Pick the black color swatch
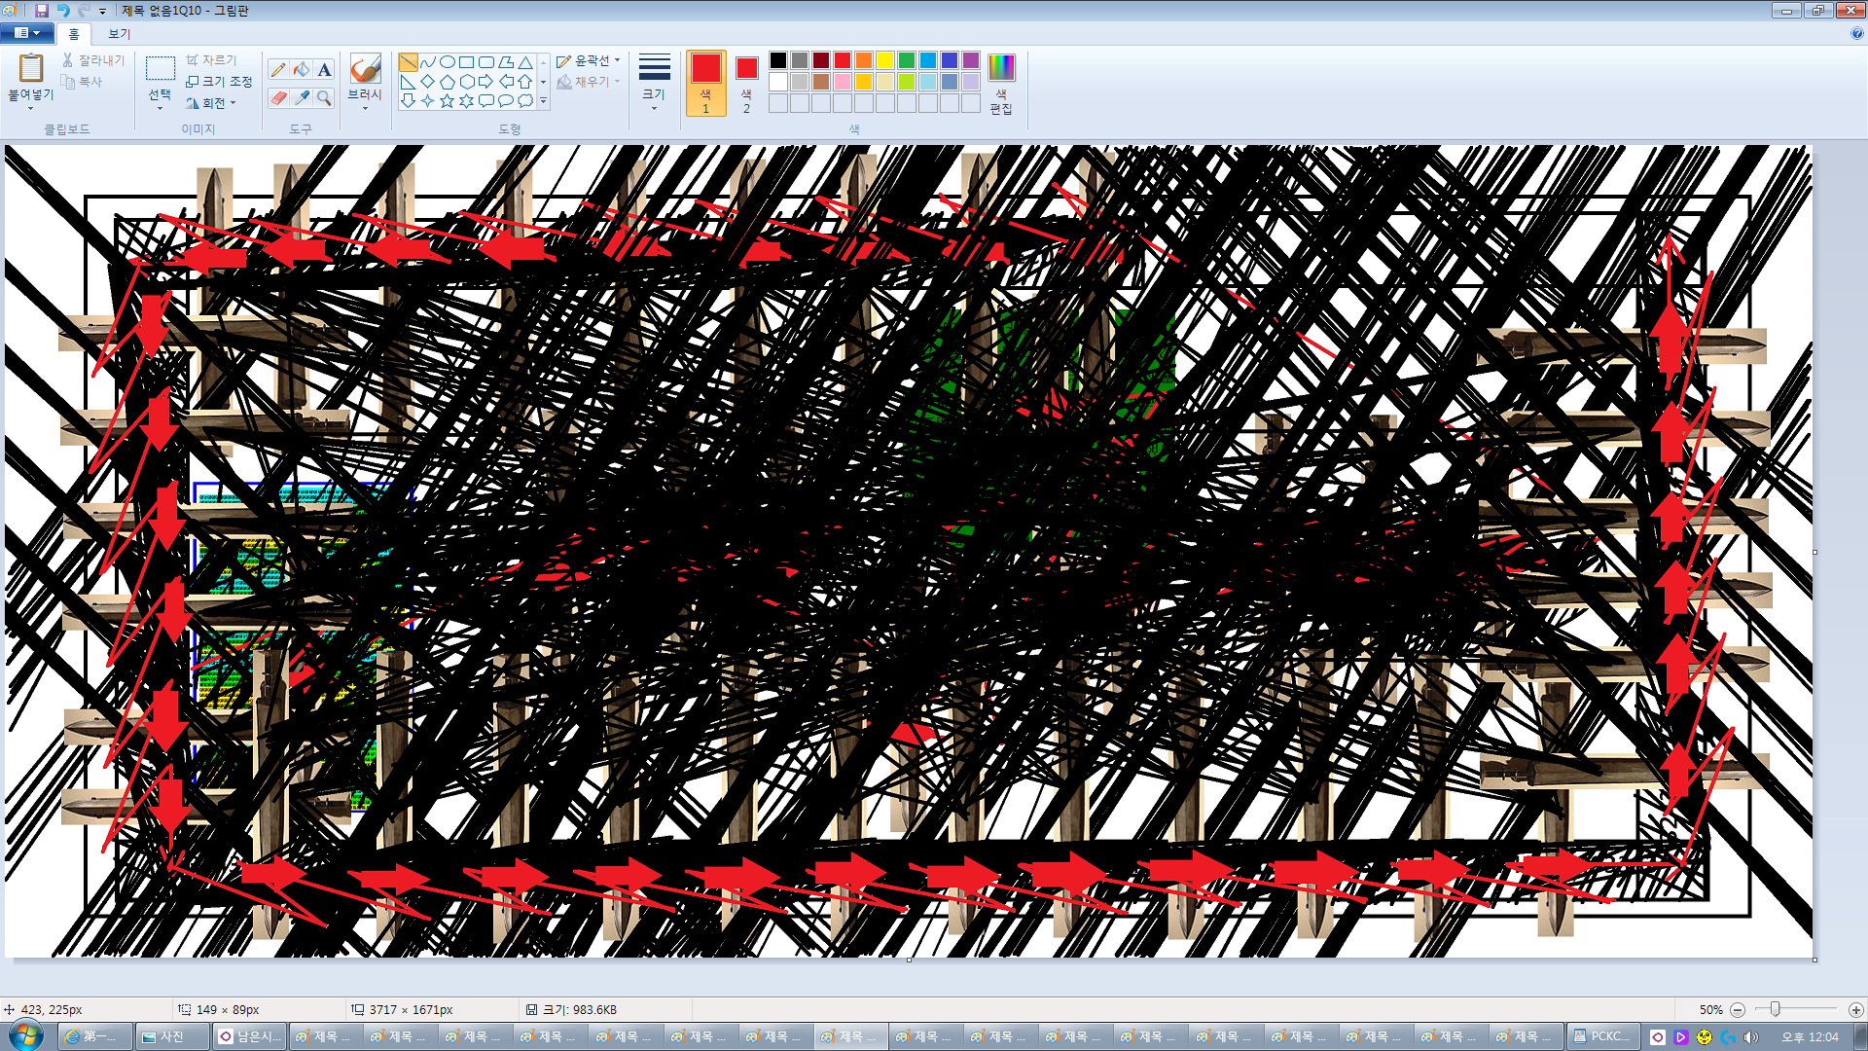This screenshot has width=1868, height=1051. (778, 60)
